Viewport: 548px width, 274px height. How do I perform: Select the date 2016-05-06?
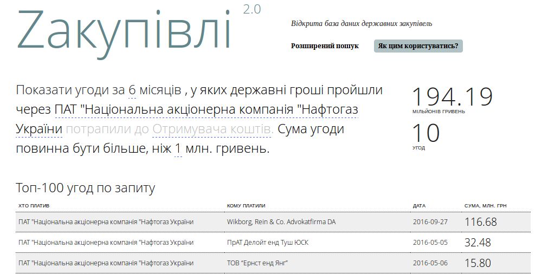[x=430, y=263]
